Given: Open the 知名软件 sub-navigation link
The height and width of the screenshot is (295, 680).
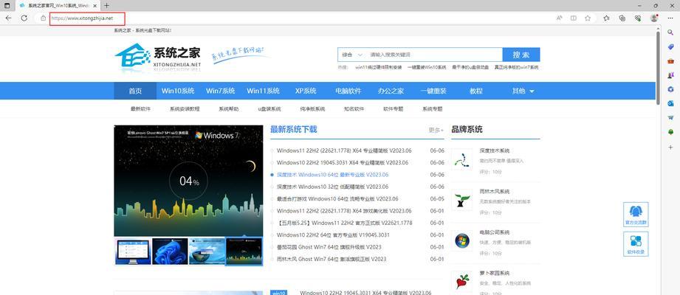Looking at the screenshot, I should coord(354,109).
